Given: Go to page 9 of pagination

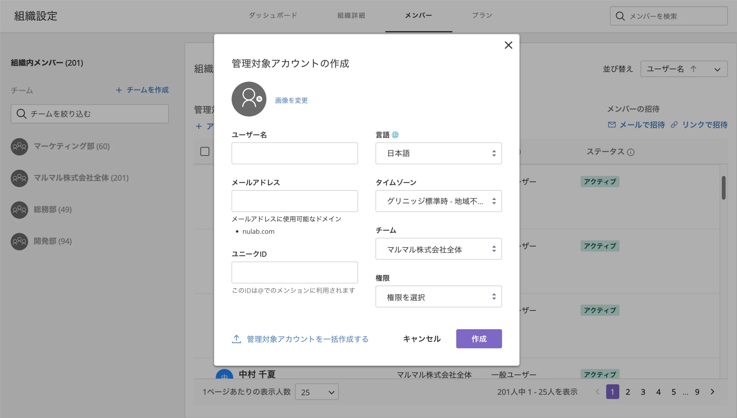Looking at the screenshot, I should [697, 392].
